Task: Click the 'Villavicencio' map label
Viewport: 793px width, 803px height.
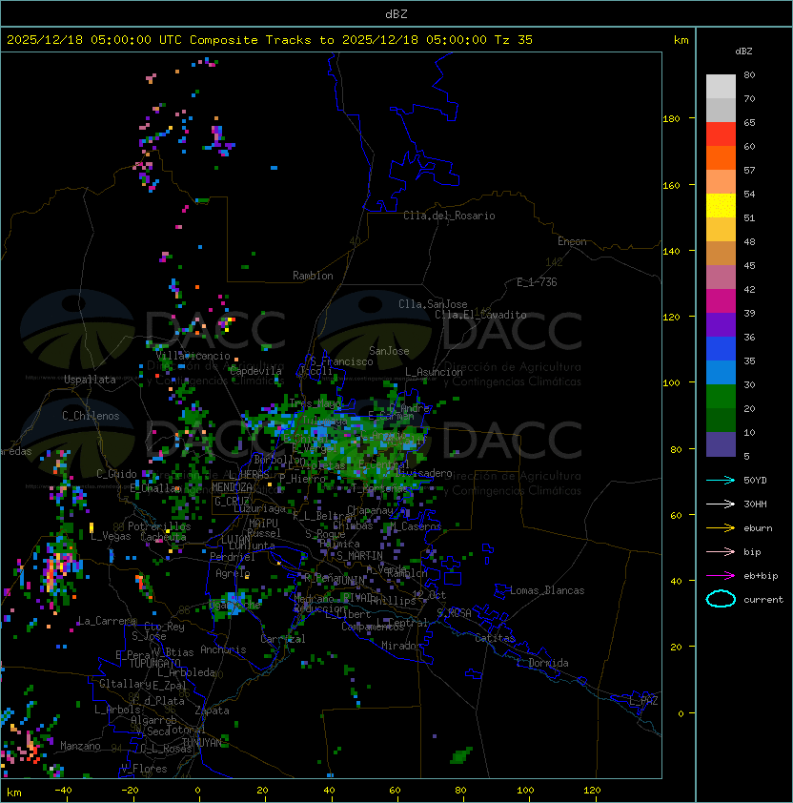Action: pyautogui.click(x=193, y=356)
